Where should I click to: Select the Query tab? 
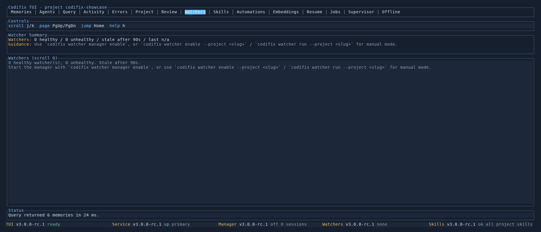coord(69,12)
